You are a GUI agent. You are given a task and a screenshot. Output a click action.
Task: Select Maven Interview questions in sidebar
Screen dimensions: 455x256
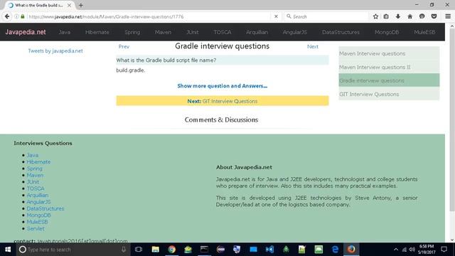(x=389, y=53)
